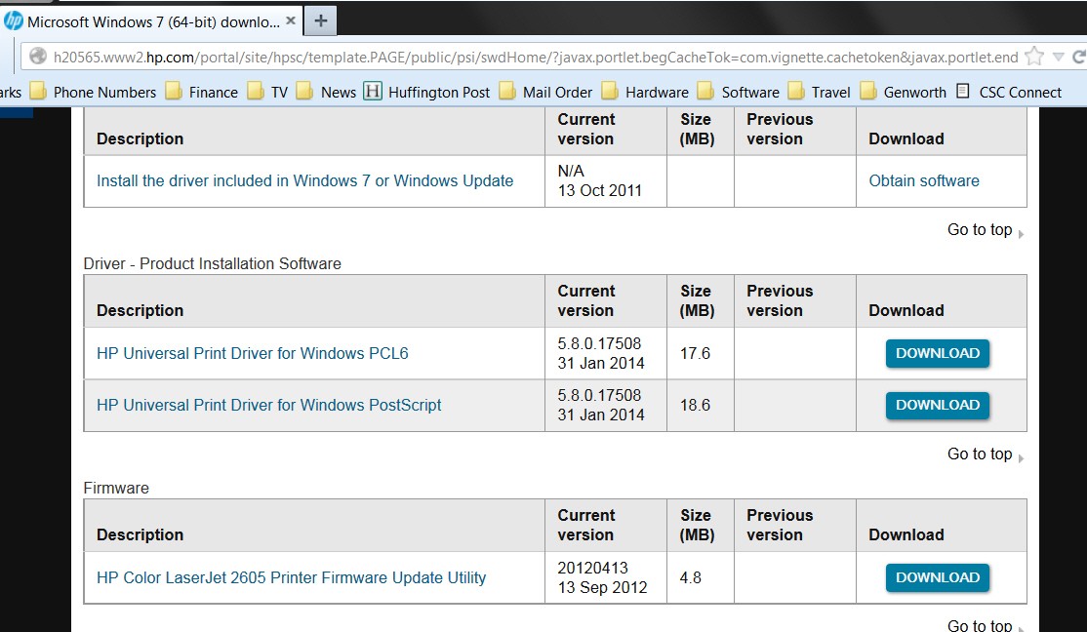Click the globe site info icon
The height and width of the screenshot is (632, 1087).
(x=37, y=57)
